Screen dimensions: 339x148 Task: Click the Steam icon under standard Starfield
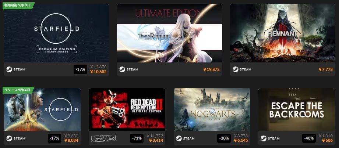pos(9,138)
